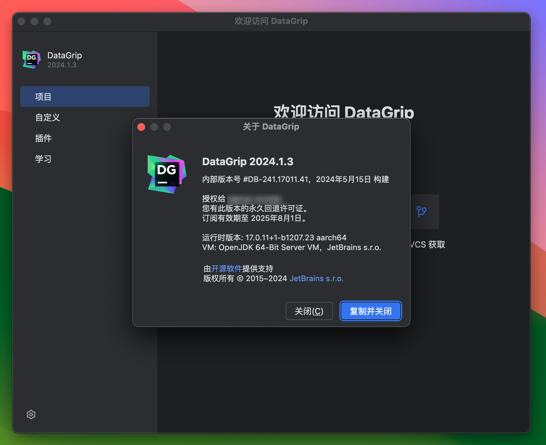Open settings via the gear icon
This screenshot has height=445, width=546.
pos(31,415)
